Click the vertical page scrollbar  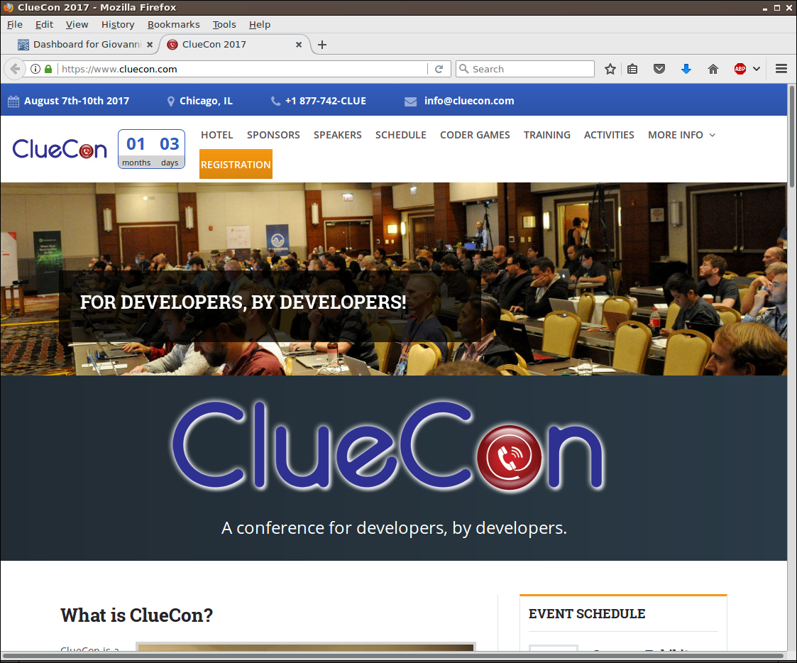coord(792,136)
